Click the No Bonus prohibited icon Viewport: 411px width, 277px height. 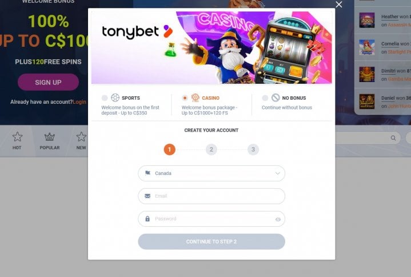(276, 97)
